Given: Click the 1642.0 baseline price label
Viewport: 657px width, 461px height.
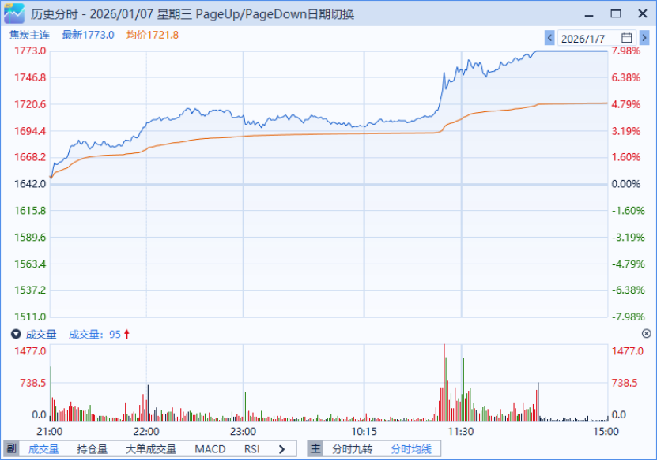Looking at the screenshot, I should coord(30,184).
